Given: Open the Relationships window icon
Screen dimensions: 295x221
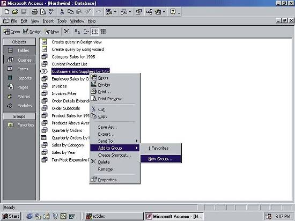Looking at the screenshot, I should [150, 12].
